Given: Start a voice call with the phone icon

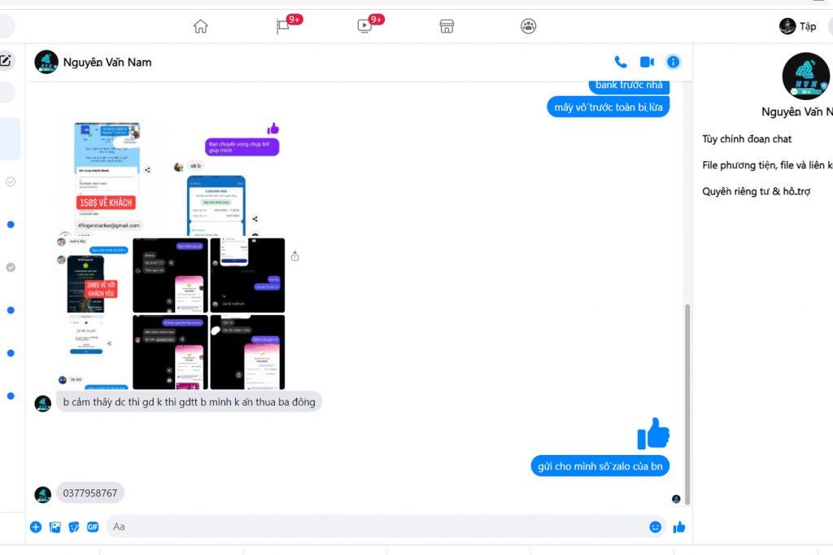Looking at the screenshot, I should coord(621,62).
